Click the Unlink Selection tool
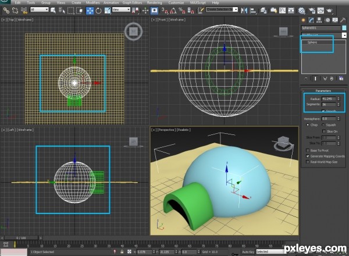Image resolution: width=349 pixels, height=256 pixels. click(15, 10)
